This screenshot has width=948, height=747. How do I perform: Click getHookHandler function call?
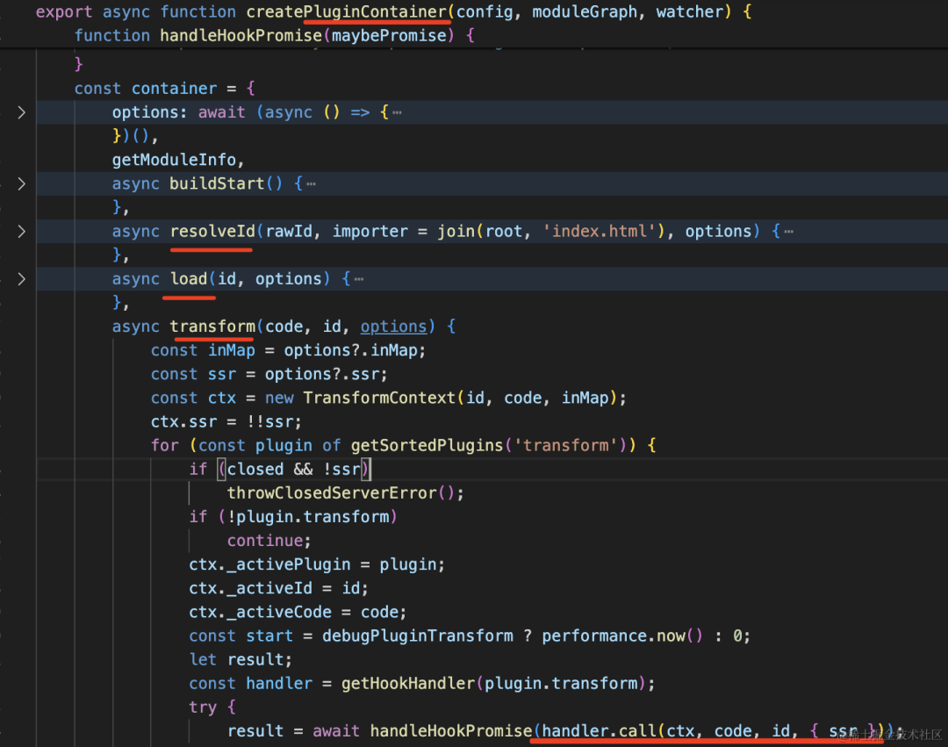(407, 684)
